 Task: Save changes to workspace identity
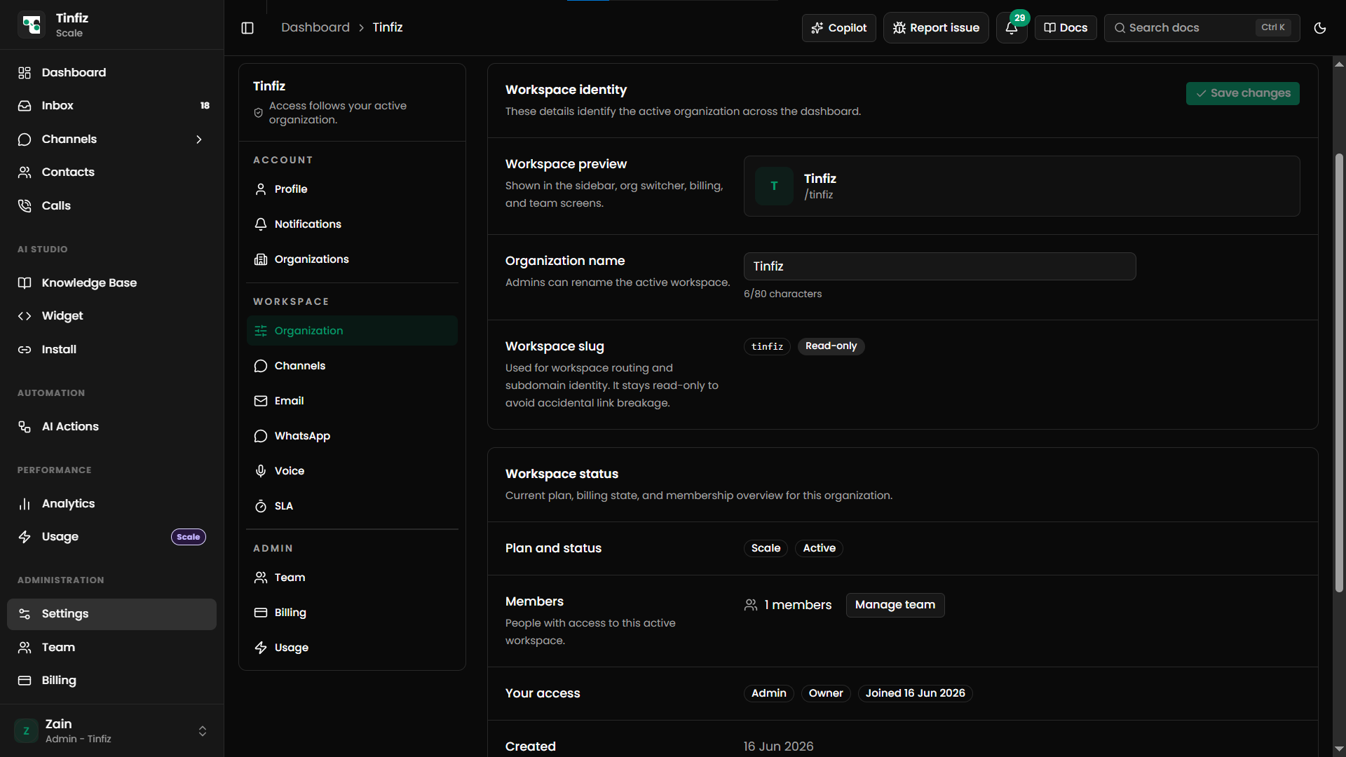point(1242,93)
